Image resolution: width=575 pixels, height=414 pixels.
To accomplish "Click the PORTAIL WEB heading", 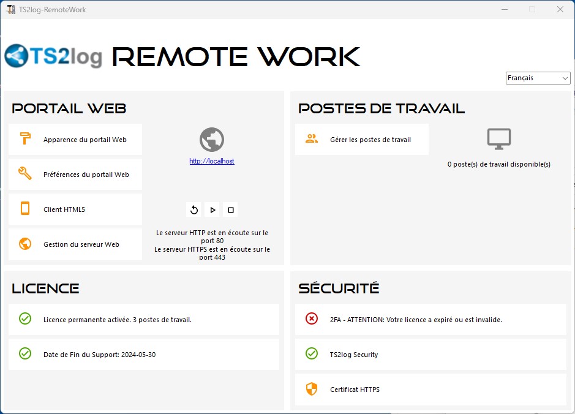I will pos(69,108).
